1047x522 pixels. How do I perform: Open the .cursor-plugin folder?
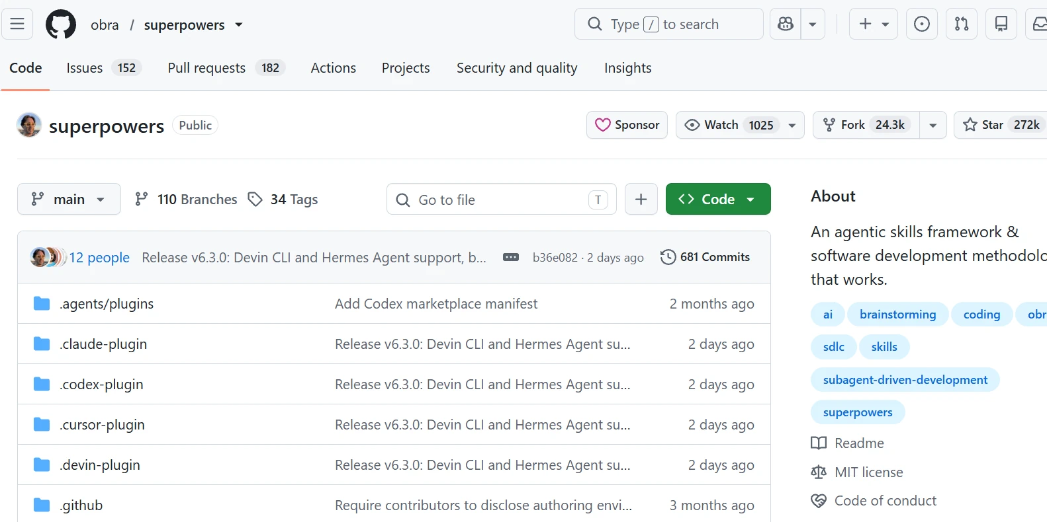pos(102,425)
